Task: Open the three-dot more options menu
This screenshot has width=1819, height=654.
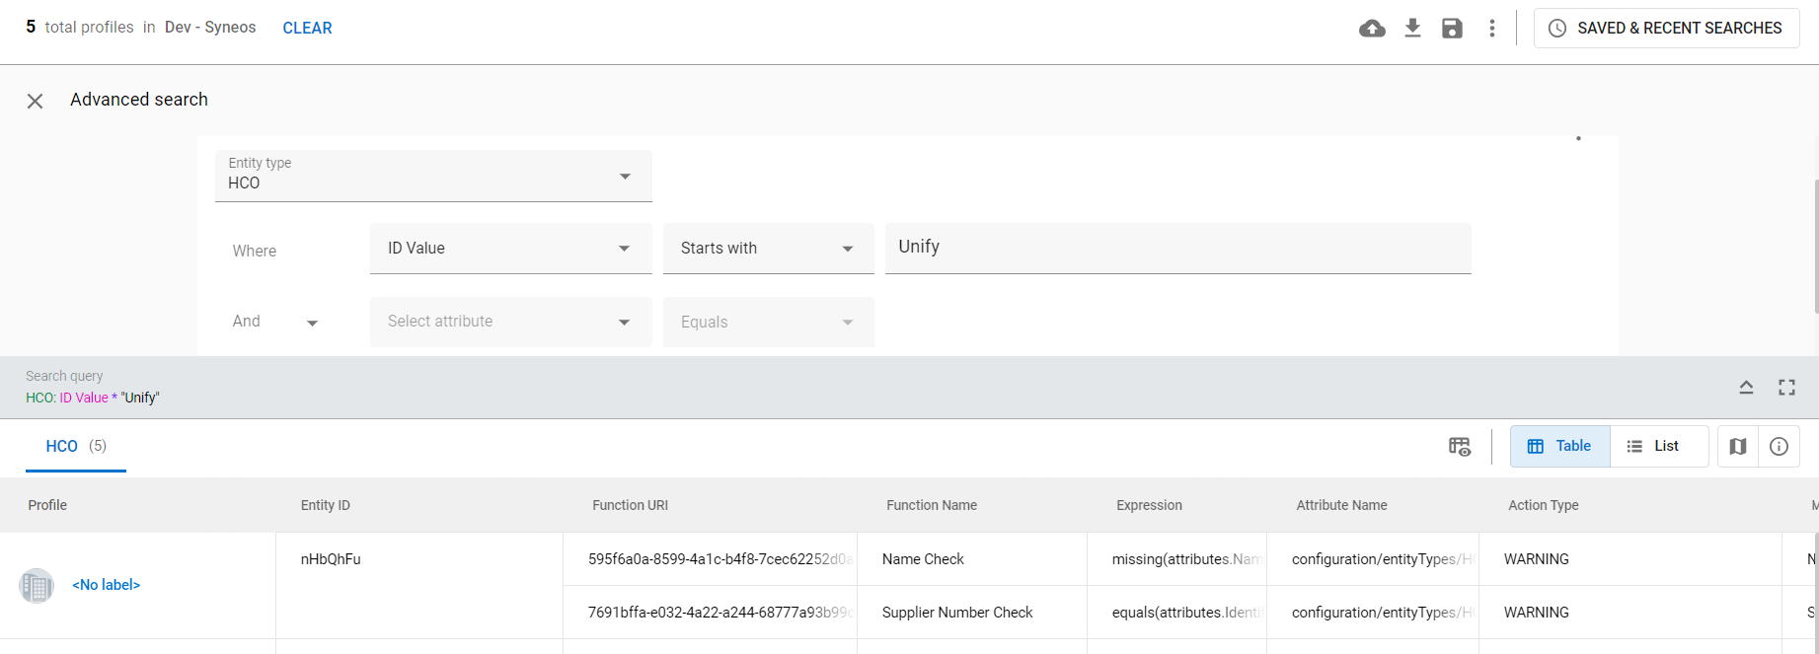Action: click(x=1492, y=29)
